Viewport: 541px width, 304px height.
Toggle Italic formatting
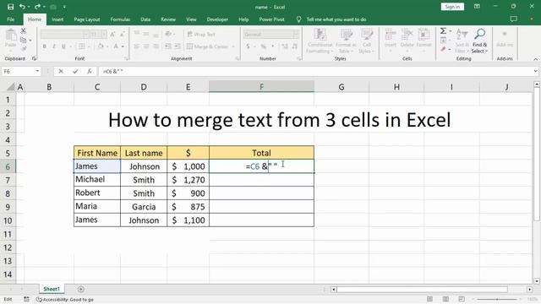click(x=54, y=46)
